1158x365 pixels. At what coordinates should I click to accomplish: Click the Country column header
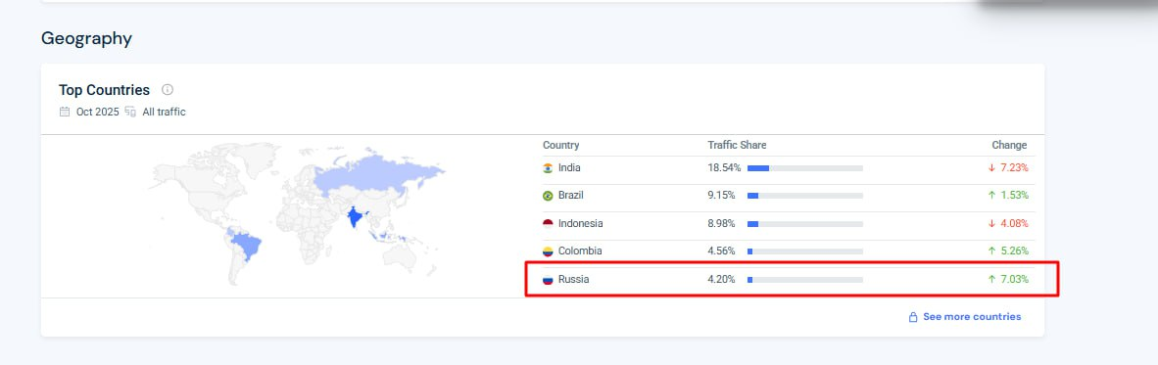[560, 145]
